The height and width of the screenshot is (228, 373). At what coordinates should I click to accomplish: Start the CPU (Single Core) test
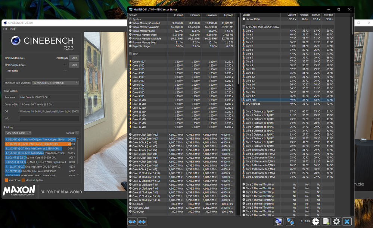[x=74, y=65]
